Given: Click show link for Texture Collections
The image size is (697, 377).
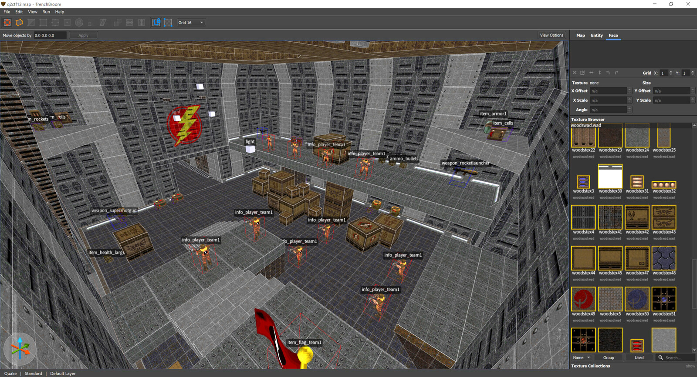Looking at the screenshot, I should 690,366.
